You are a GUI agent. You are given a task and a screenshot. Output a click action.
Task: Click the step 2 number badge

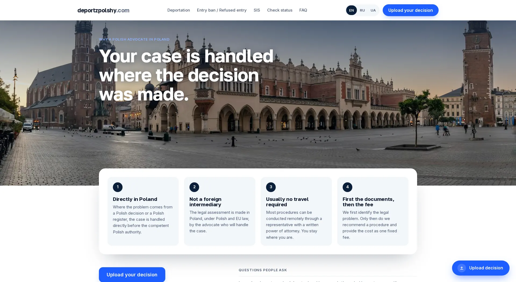(194, 187)
